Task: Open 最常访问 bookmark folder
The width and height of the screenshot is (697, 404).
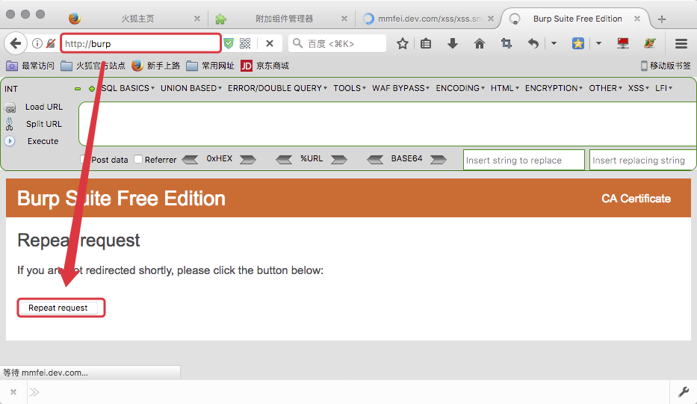Action: 30,66
